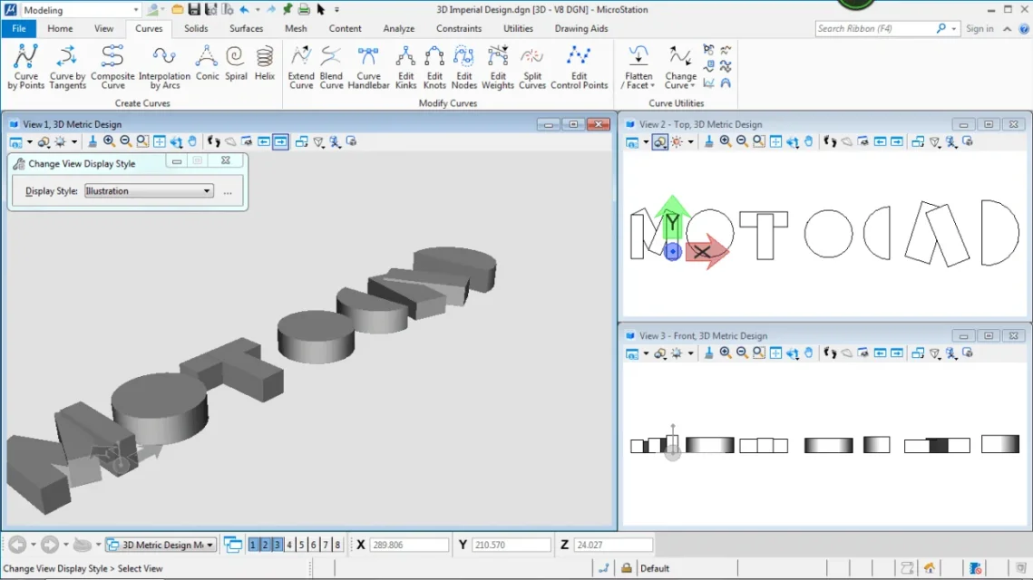Open the File backstage button
1033x580 pixels.
pyautogui.click(x=18, y=28)
